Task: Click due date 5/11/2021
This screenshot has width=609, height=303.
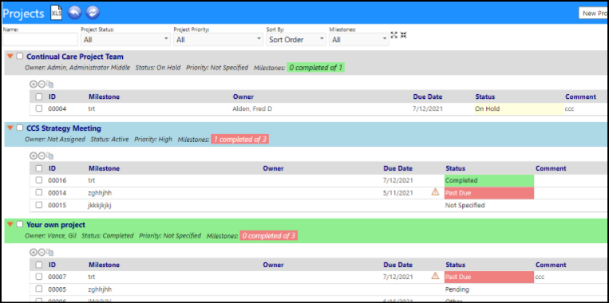Action: tap(398, 193)
